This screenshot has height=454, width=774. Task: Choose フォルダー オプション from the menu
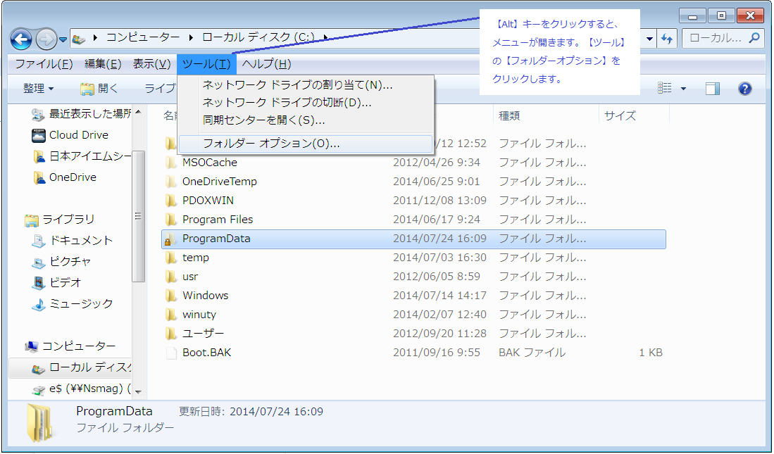point(271,144)
